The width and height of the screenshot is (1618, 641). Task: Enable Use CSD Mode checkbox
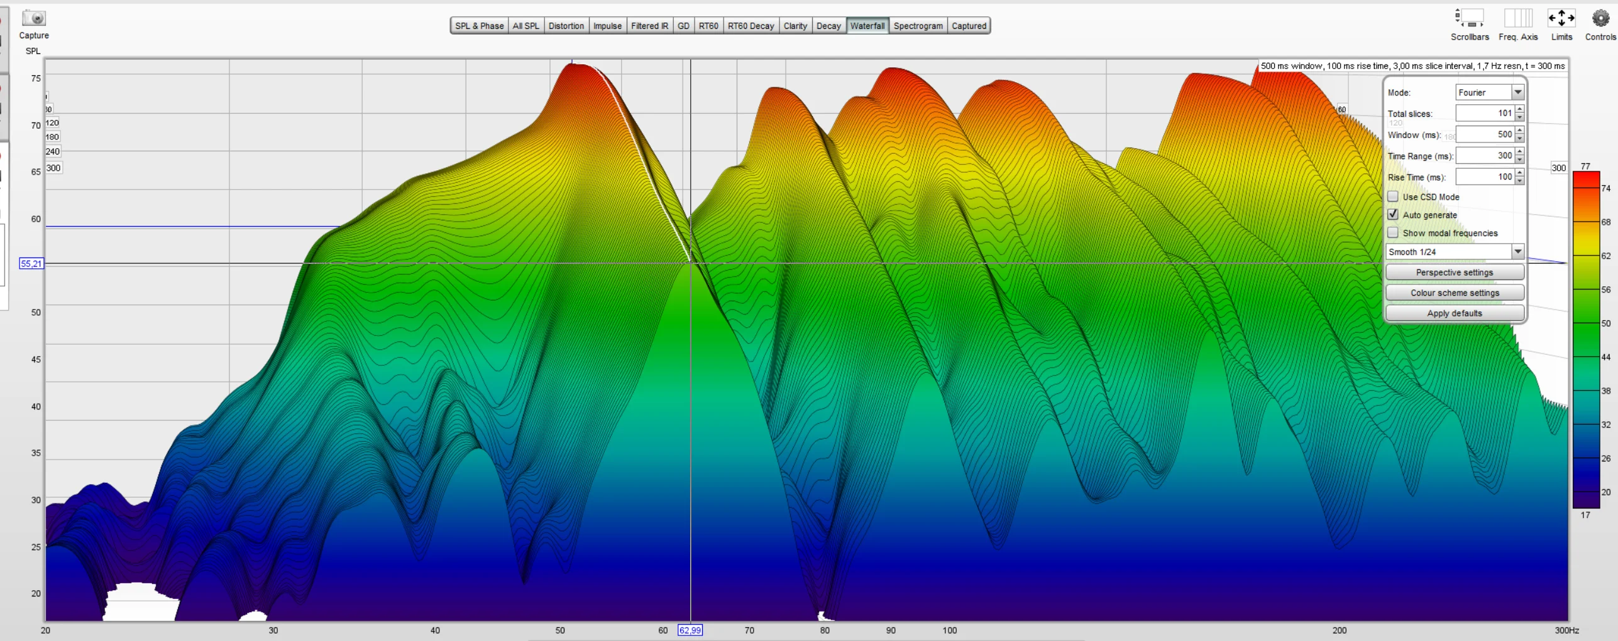pos(1393,197)
